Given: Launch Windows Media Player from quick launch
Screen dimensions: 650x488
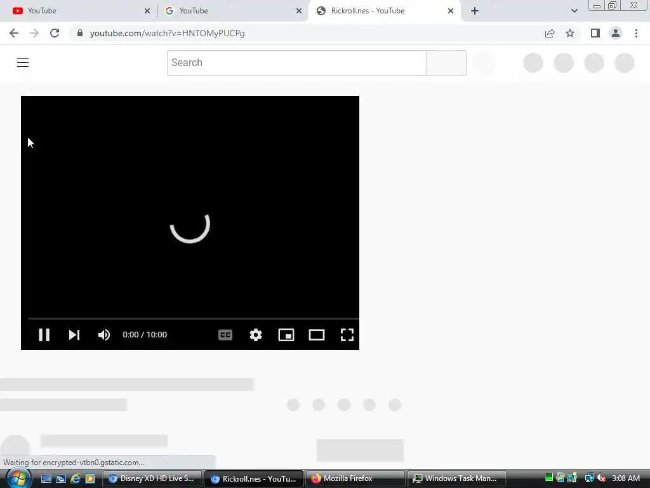Looking at the screenshot, I should tap(90, 478).
